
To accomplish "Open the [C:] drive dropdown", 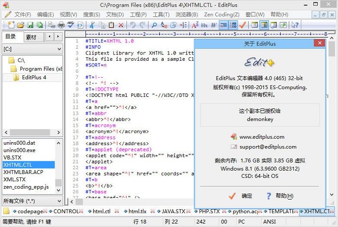I will (x=32, y=49).
